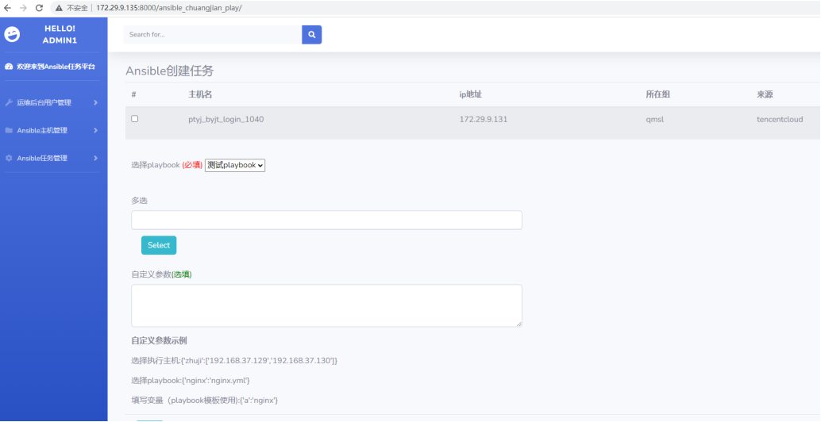Click the ip地址 column header
The width and height of the screenshot is (821, 422).
470,94
